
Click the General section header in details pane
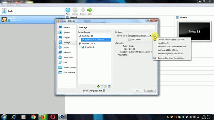click(73, 17)
